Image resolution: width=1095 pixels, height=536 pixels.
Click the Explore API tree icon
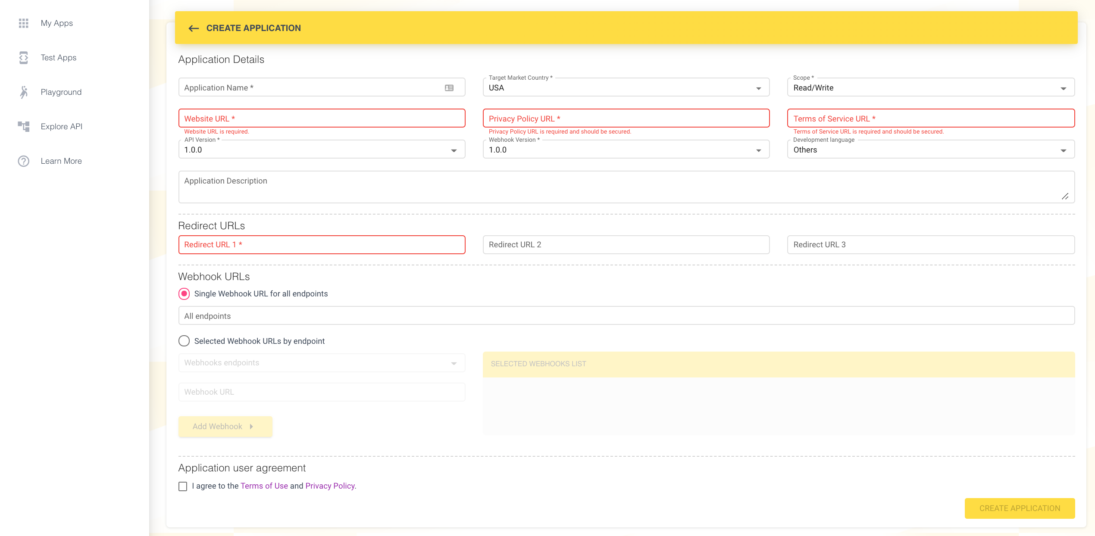click(x=24, y=126)
